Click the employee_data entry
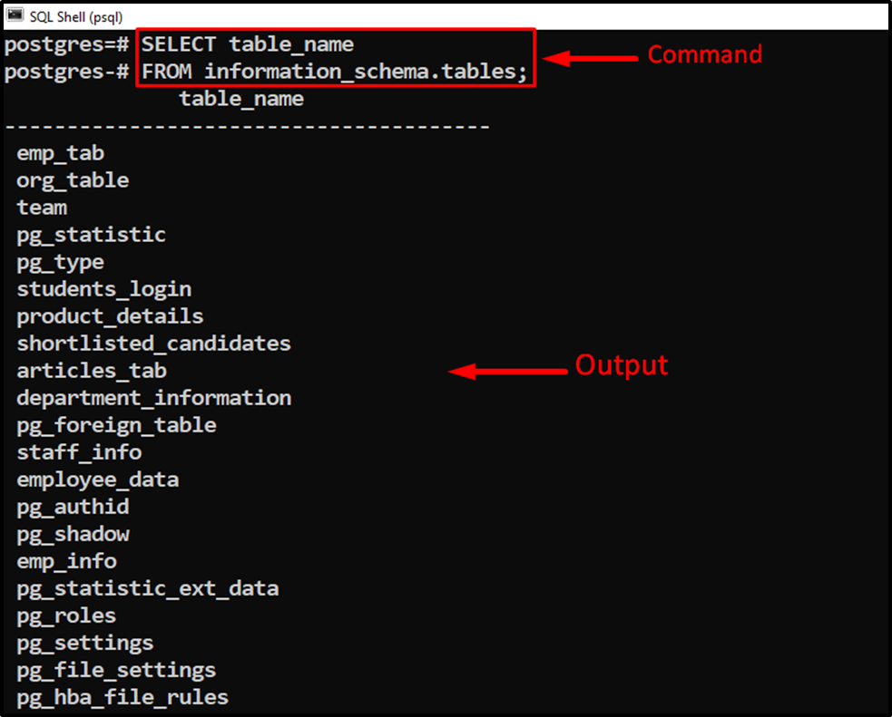Viewport: 892px width, 717px height. pyautogui.click(x=98, y=480)
